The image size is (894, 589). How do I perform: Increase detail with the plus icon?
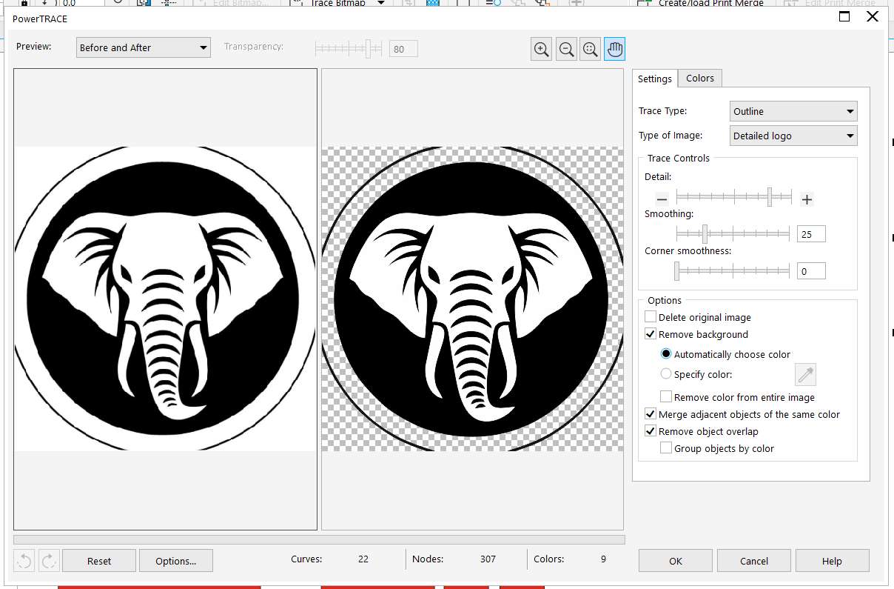[x=807, y=199]
